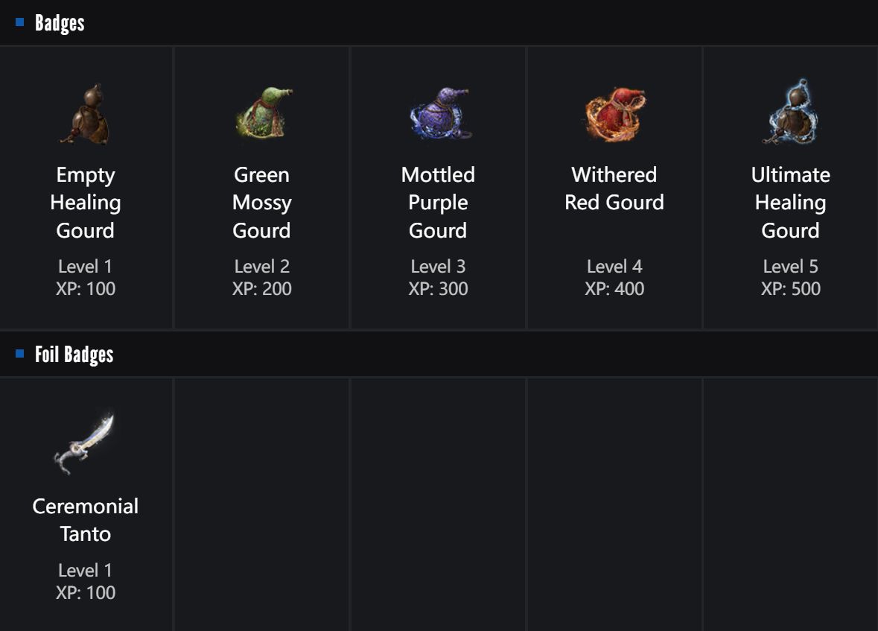The image size is (878, 631).
Task: Click the Green Mossy Gourd title text
Action: [262, 203]
